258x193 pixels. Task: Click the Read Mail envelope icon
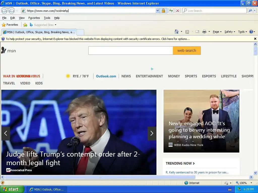click(197, 32)
